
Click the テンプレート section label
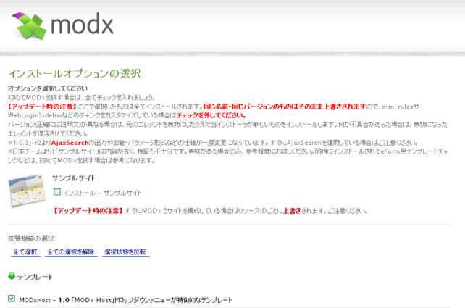(35, 277)
